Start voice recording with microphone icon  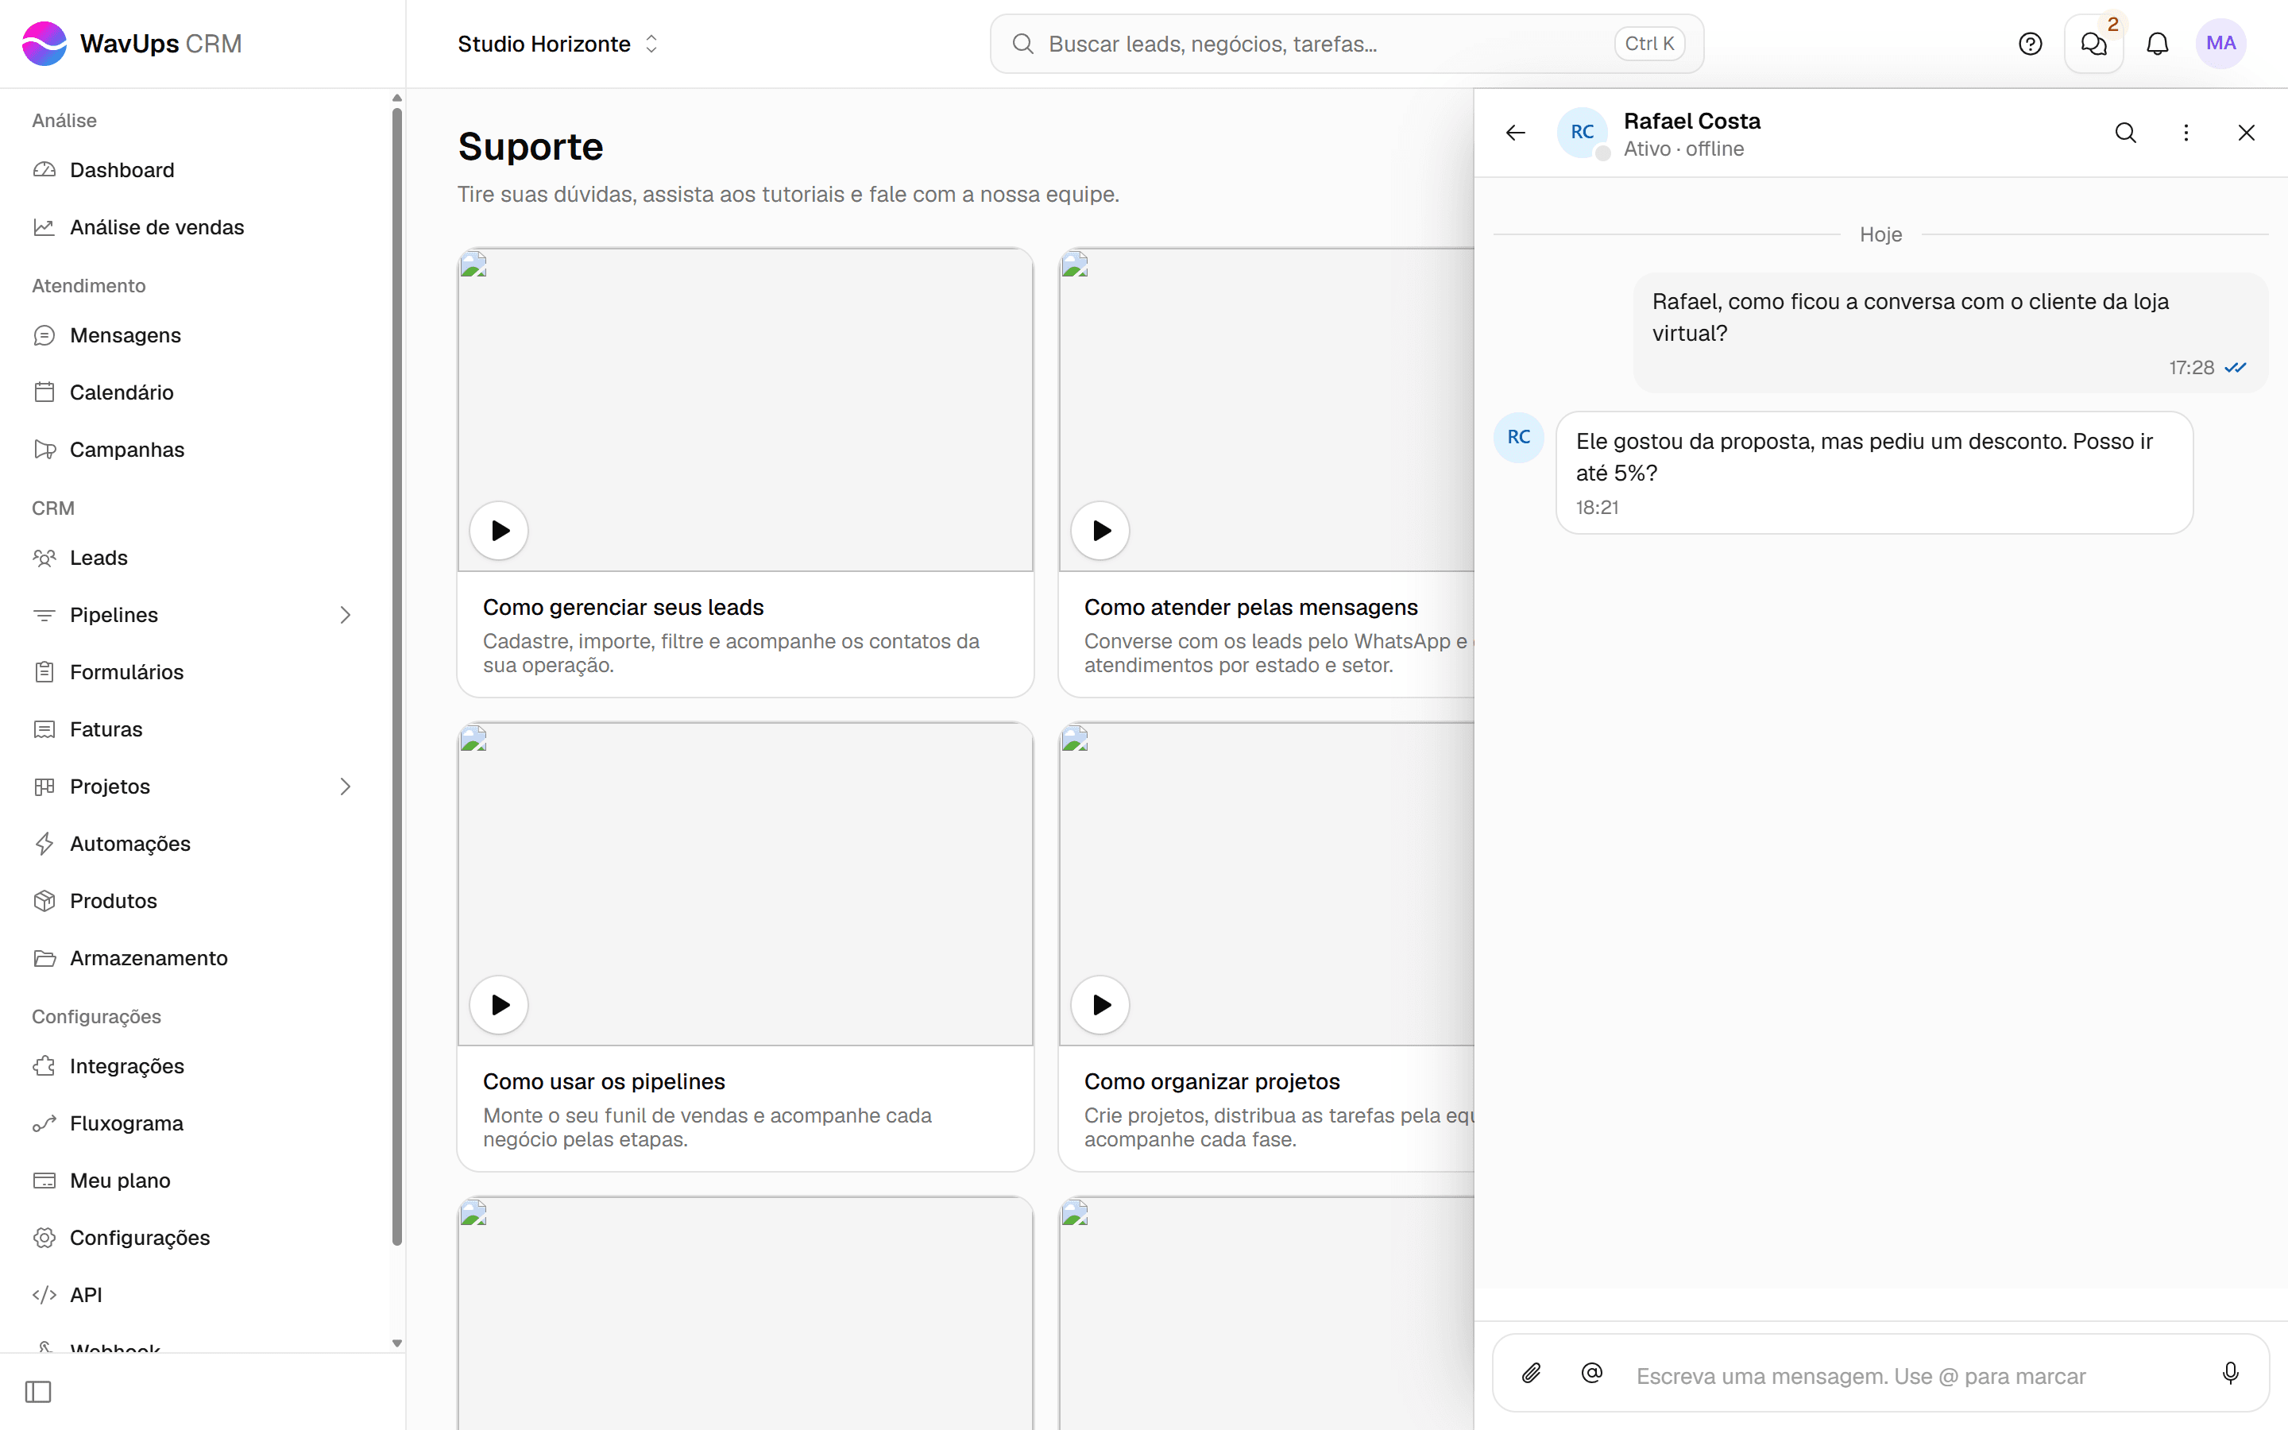pos(2230,1374)
